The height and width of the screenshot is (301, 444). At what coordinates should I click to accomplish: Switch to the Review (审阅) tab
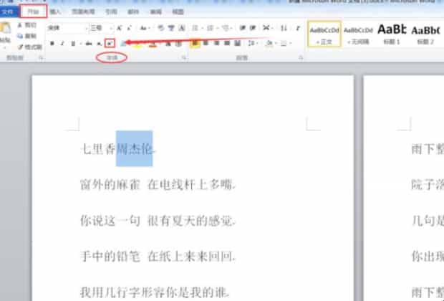click(155, 12)
